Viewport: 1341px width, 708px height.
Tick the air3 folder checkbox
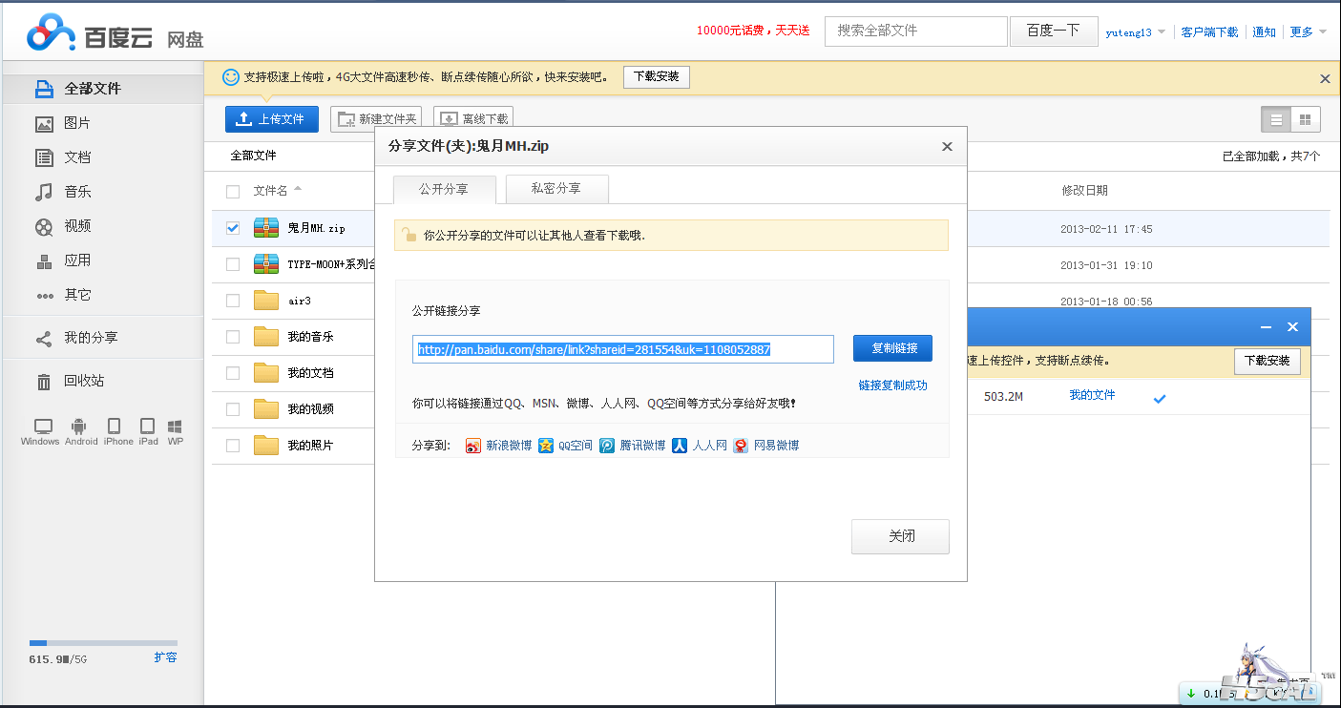[x=233, y=301]
